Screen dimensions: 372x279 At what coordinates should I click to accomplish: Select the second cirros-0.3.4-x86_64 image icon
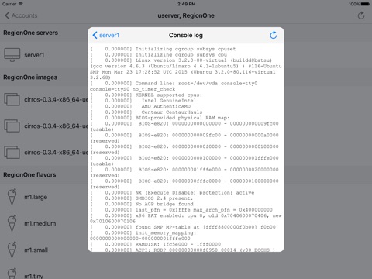pos(12,126)
